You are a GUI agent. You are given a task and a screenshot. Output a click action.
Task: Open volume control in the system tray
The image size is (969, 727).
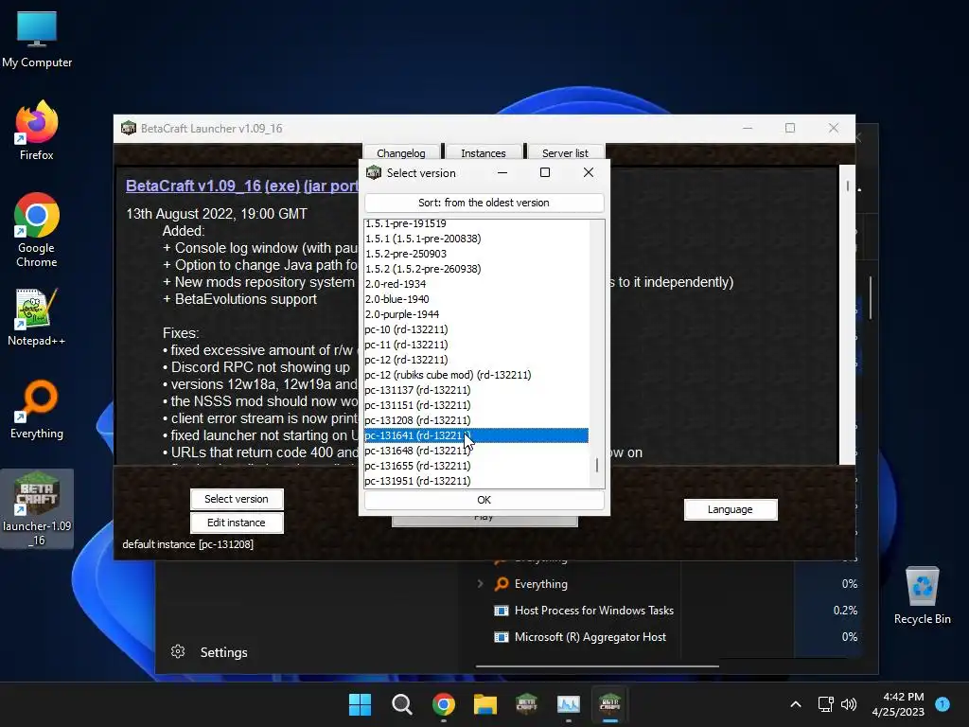(849, 704)
